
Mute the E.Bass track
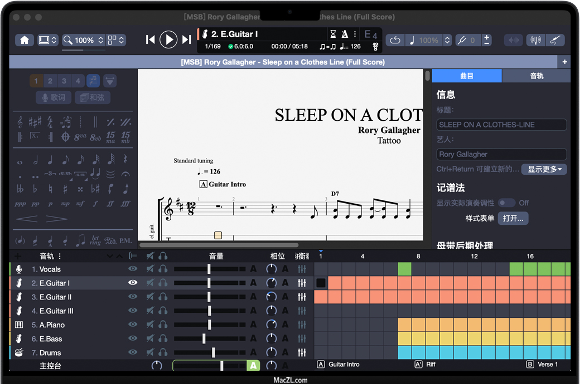click(150, 338)
